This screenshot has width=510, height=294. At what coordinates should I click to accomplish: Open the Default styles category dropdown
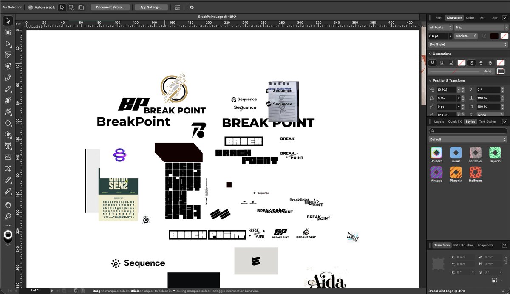point(468,139)
